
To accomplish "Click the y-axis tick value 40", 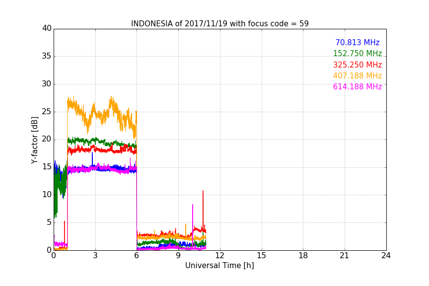I will [x=47, y=28].
